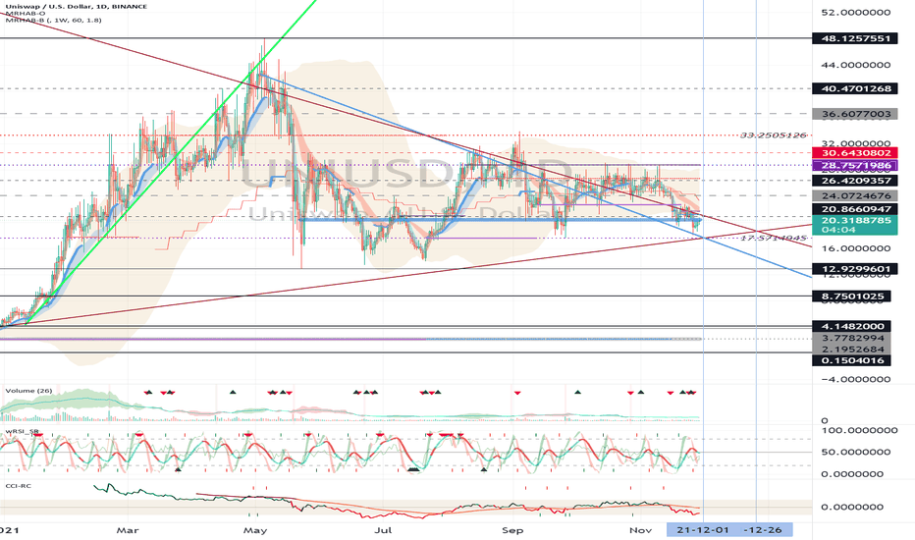Click the Jul label on time axis
Screen dimensions: 915x540
383,530
